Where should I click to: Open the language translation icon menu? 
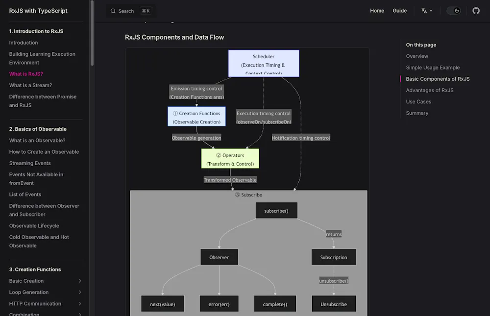427,11
